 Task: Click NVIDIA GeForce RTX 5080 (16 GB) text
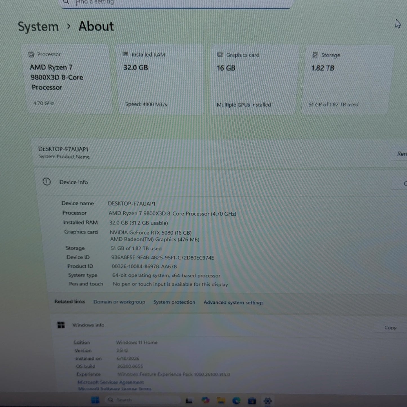click(151, 232)
